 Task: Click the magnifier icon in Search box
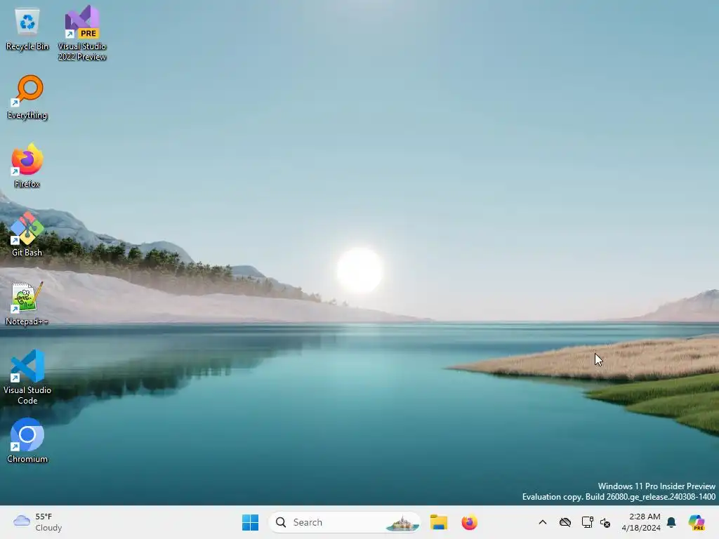(x=281, y=522)
